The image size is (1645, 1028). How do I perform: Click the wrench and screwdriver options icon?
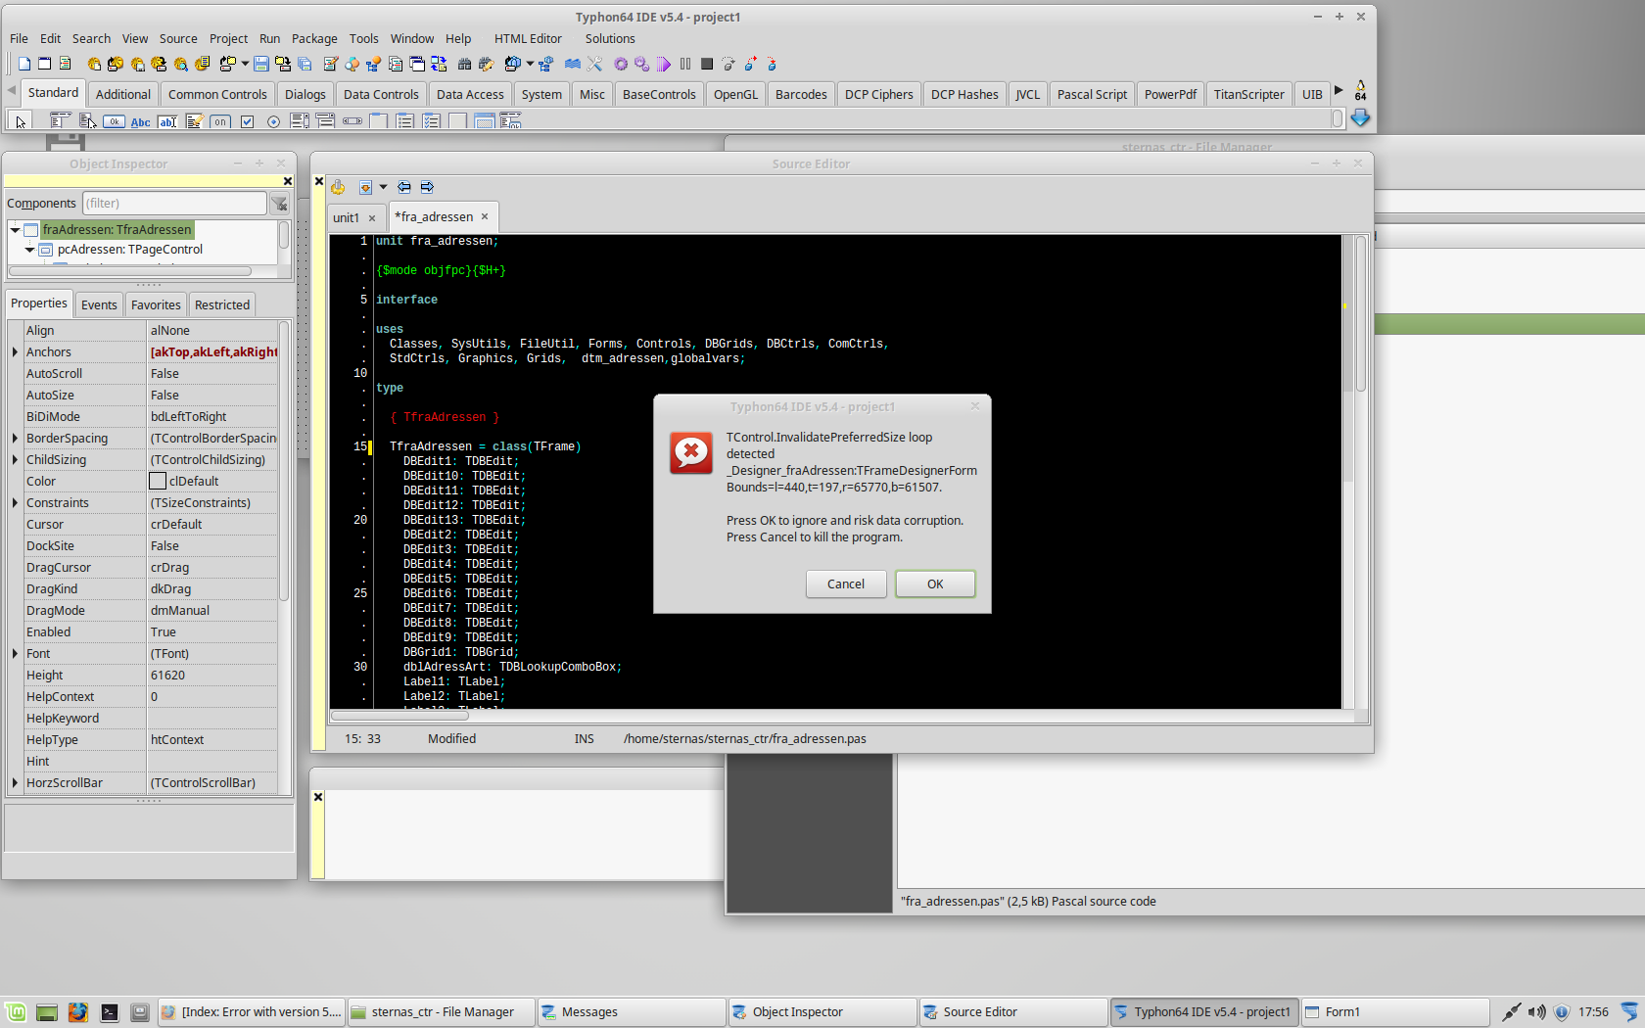(594, 64)
